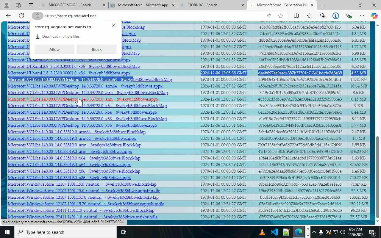381x238 pixels.
Task: Select highlighted size cell 4.53 MB
Action: point(358,73)
